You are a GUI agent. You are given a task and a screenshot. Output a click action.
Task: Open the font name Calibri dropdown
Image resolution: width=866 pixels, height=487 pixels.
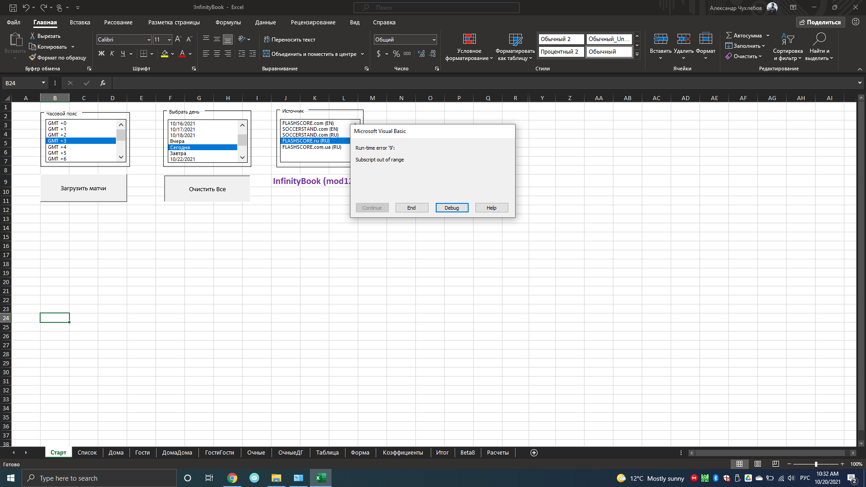pos(149,40)
